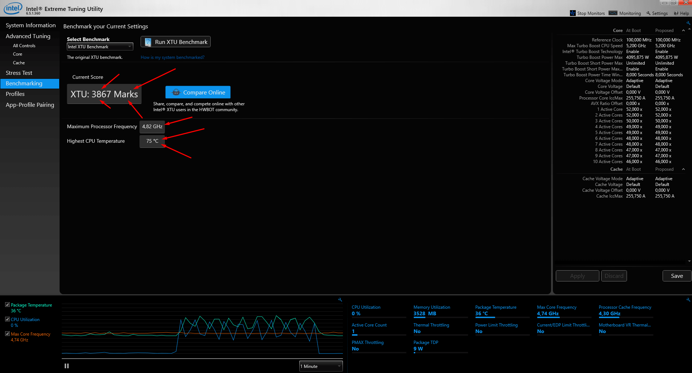The image size is (692, 373).
Task: Toggle the CPU Utilization graph checkbox
Action: click(x=7, y=319)
